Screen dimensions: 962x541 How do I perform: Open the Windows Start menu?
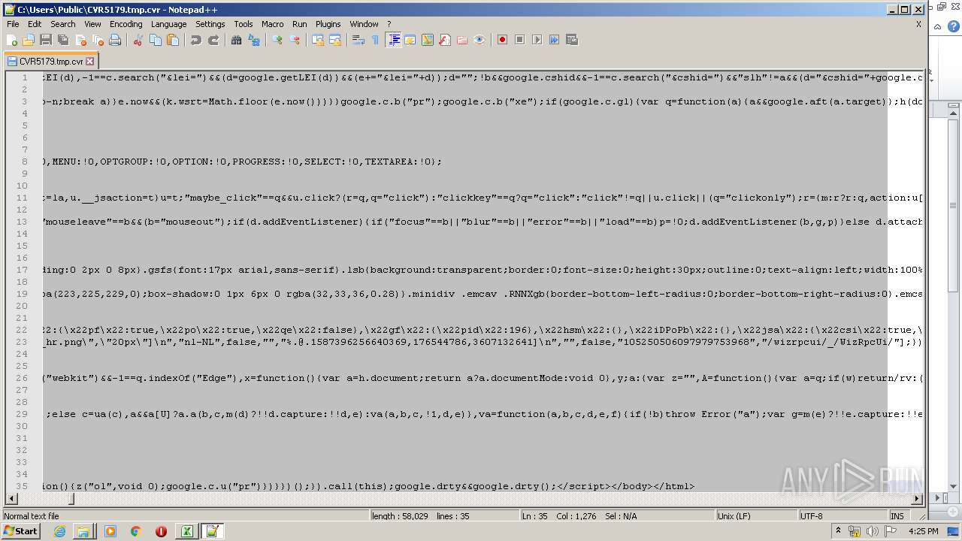click(20, 531)
